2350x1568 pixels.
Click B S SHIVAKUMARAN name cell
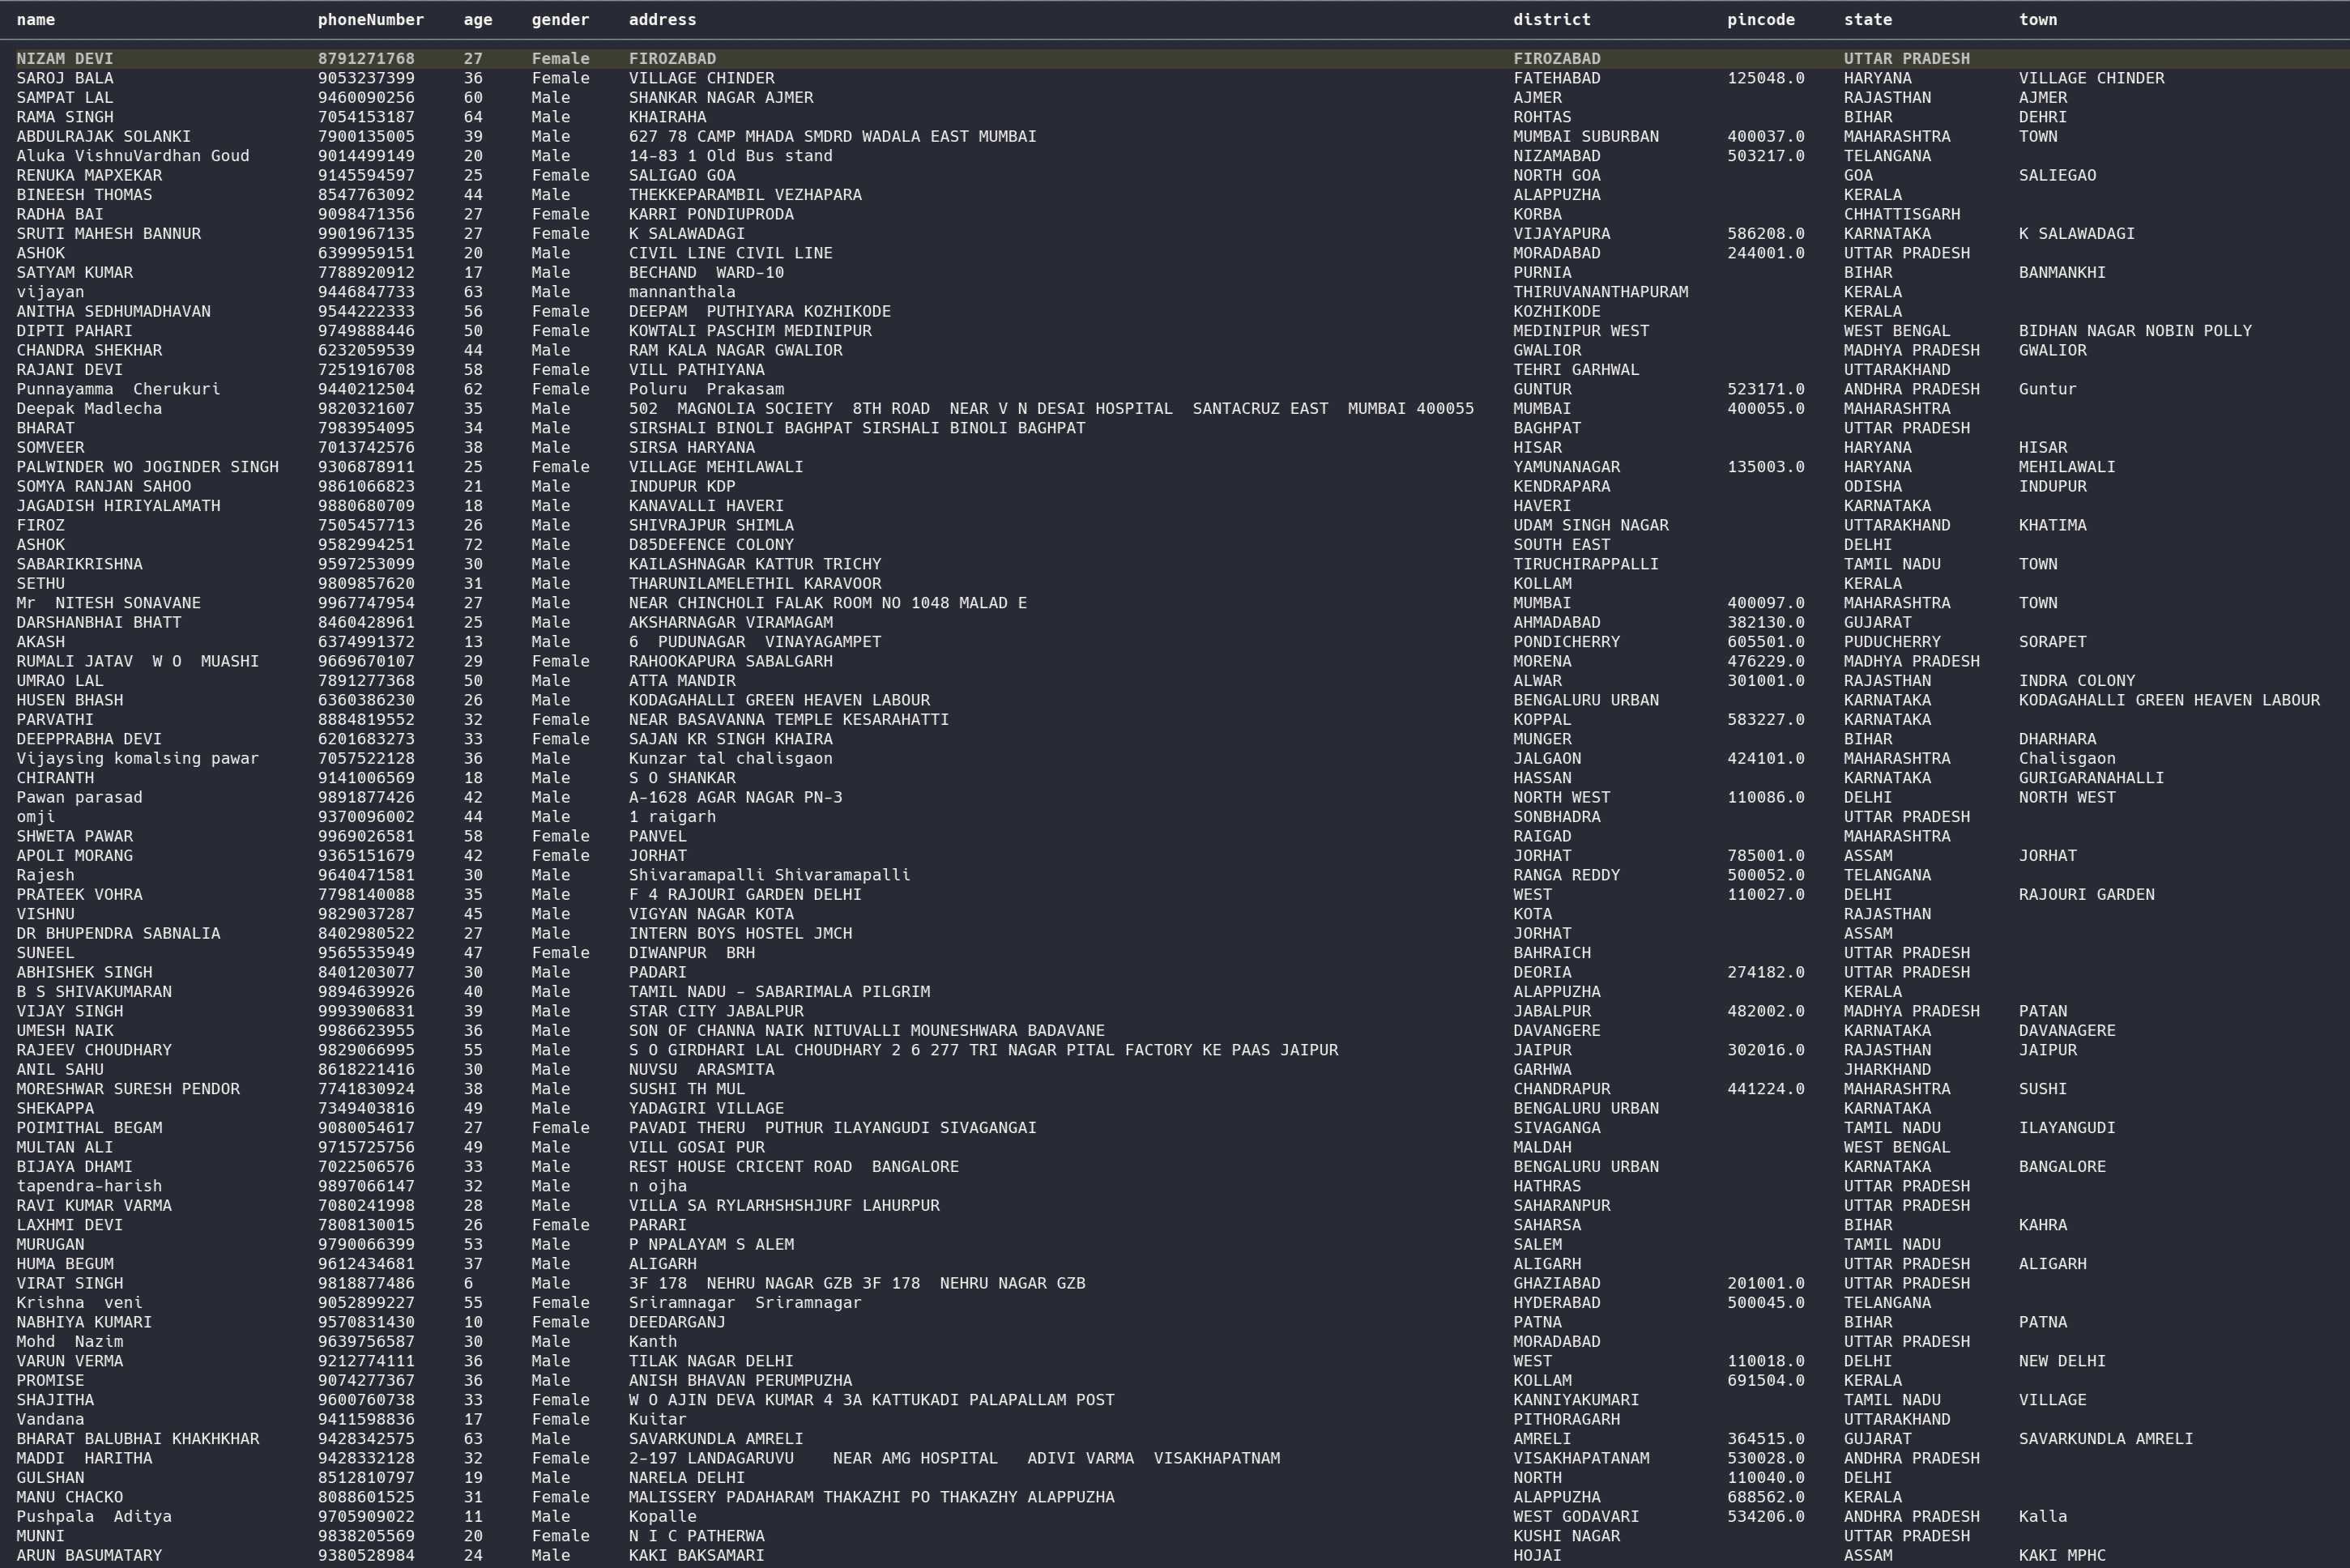pos(94,992)
